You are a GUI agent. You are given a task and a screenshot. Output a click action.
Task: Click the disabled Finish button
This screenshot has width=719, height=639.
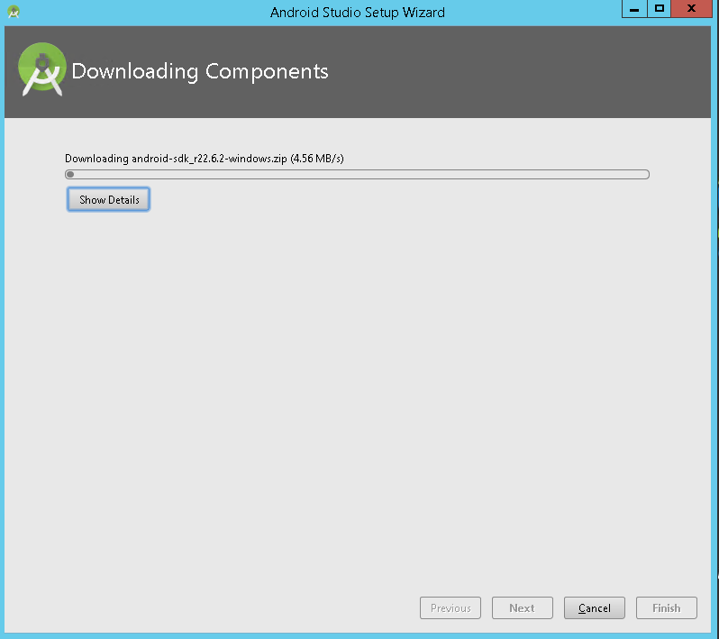click(666, 607)
